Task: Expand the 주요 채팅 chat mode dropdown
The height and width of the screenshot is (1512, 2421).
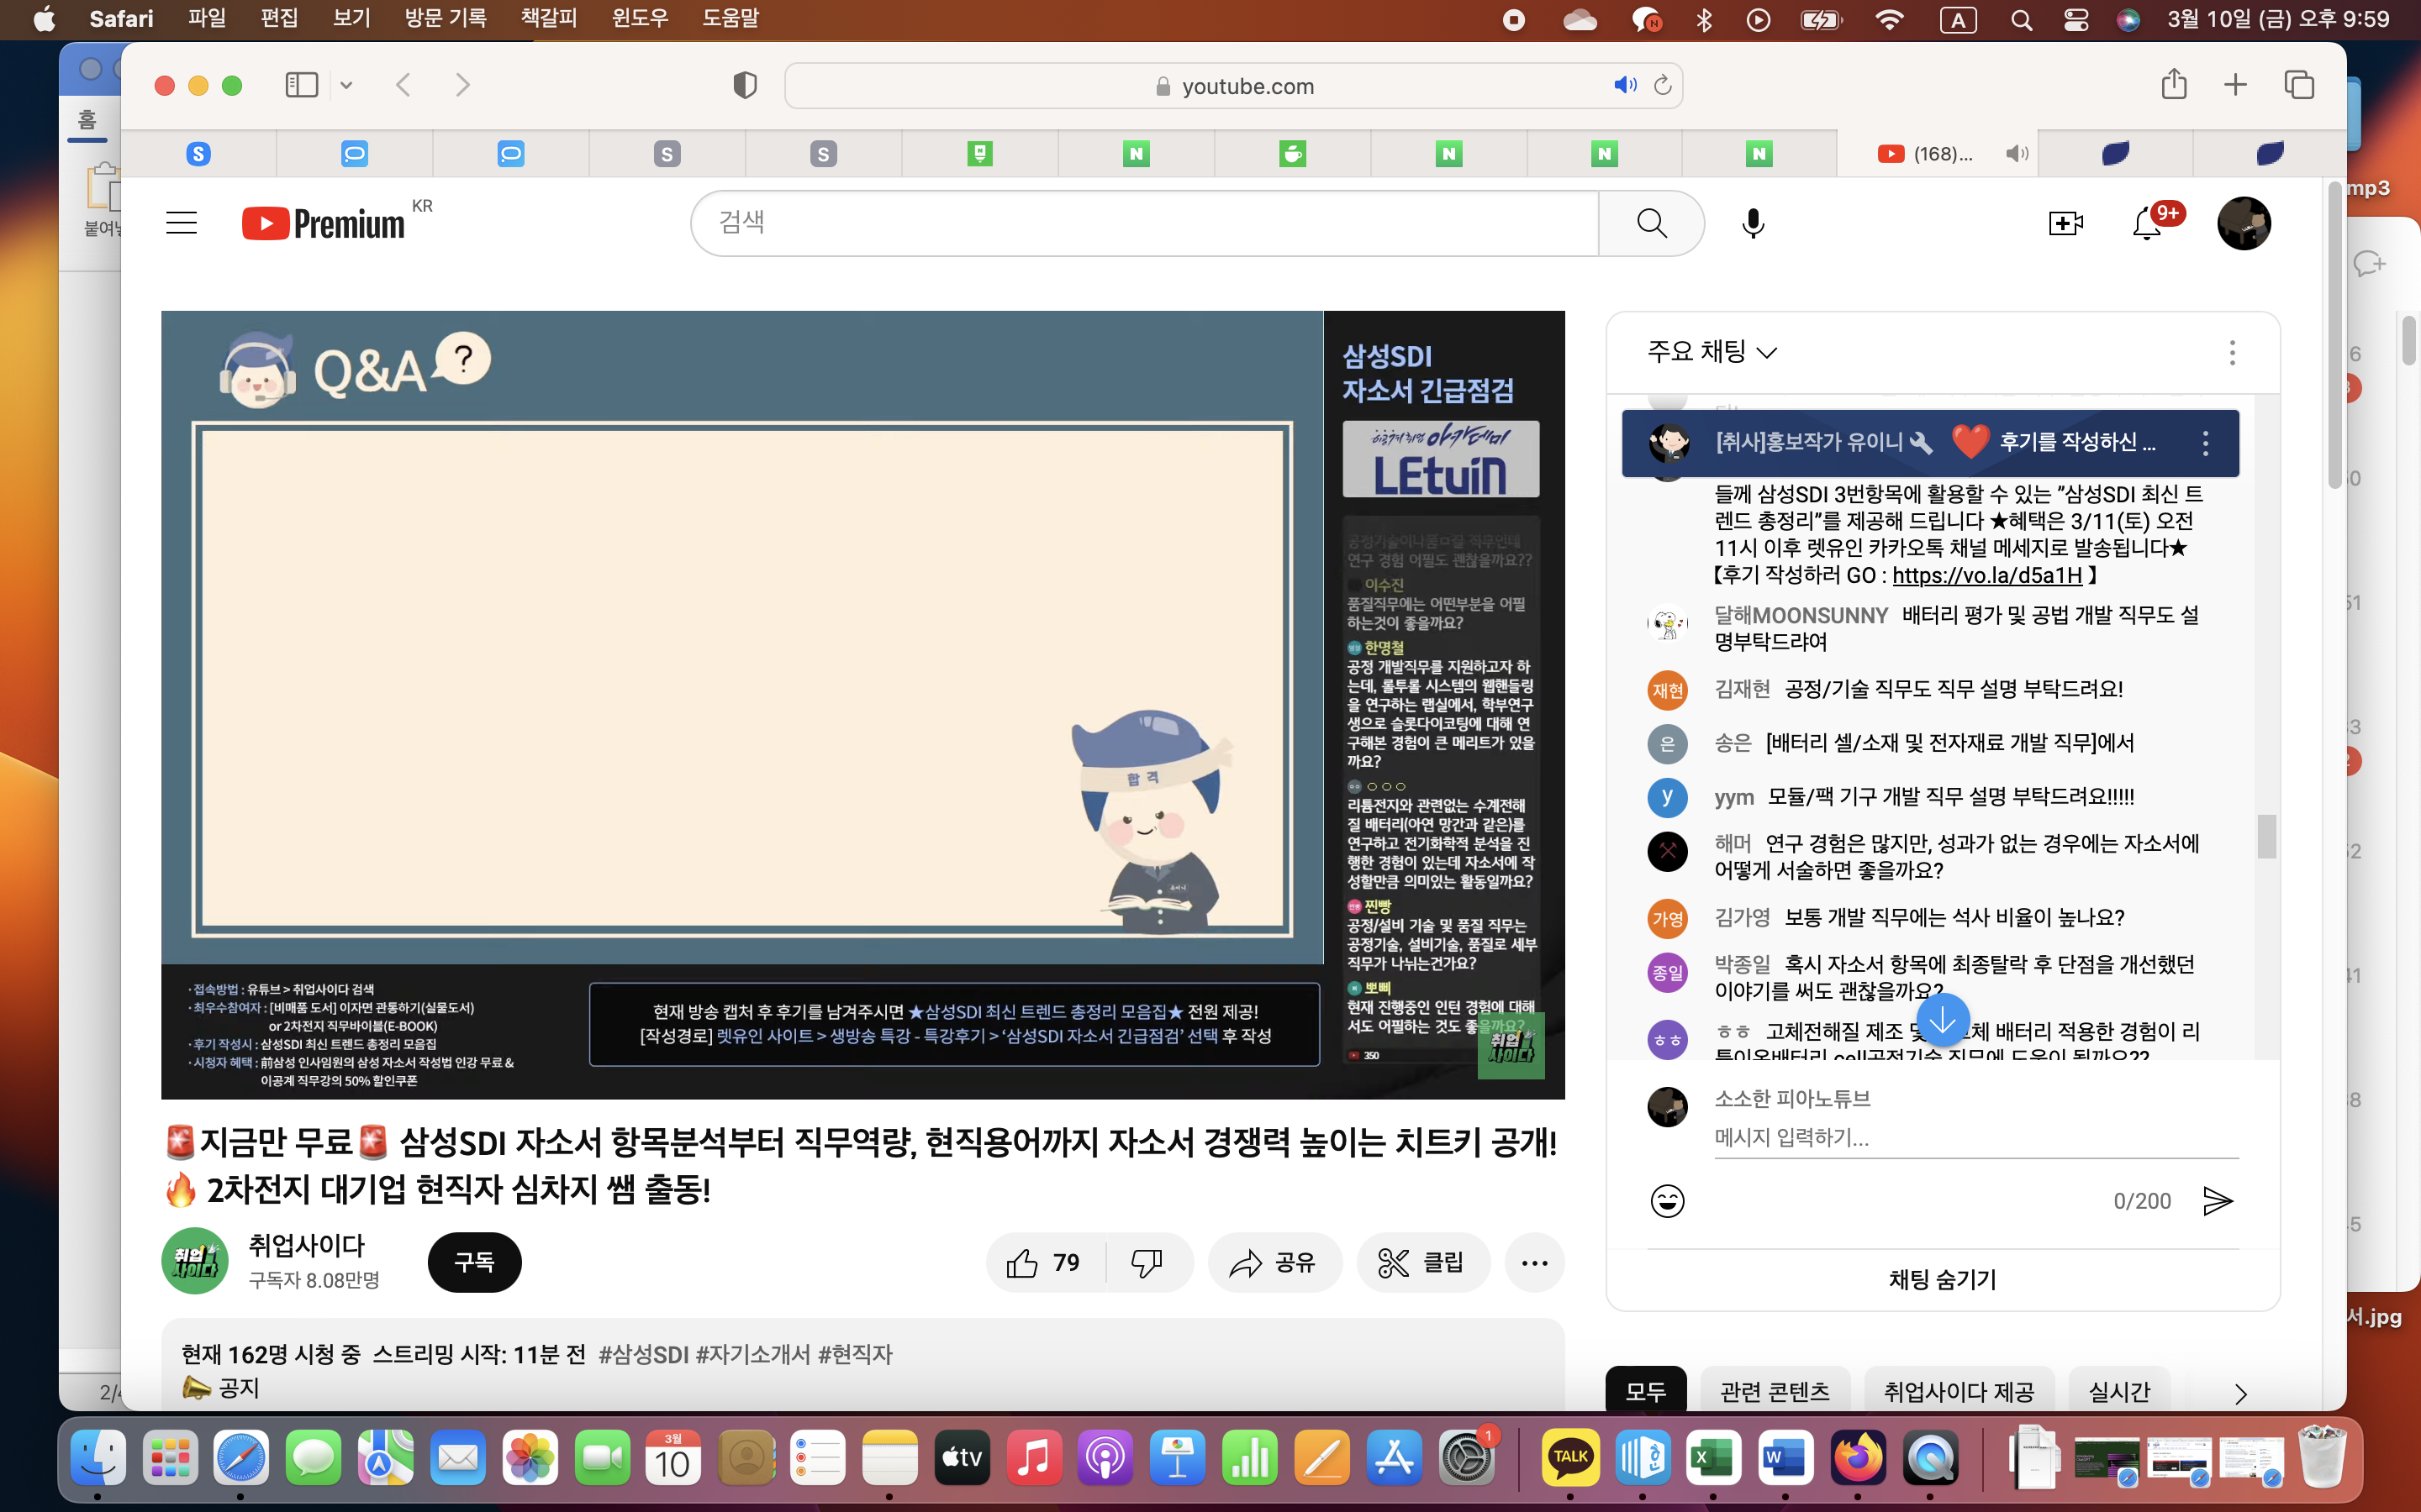Action: point(1712,352)
